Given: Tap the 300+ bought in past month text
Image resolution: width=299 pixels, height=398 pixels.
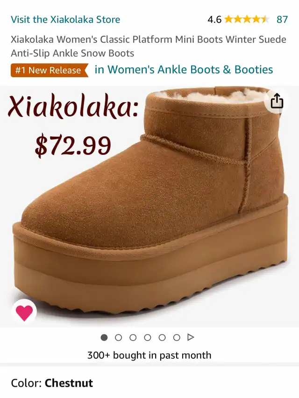Looking at the screenshot, I should (x=149, y=355).
